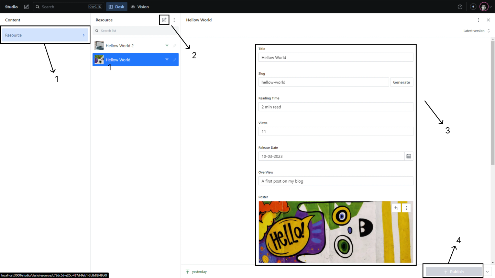This screenshot has height=278, width=495.
Task: Switch to the Vision tab
Action: click(140, 7)
